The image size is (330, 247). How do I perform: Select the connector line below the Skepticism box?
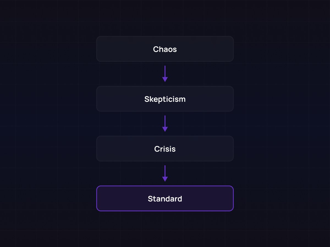(x=165, y=120)
